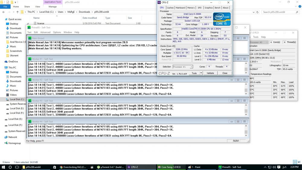Click the Close button in CPU-Z

point(225,73)
